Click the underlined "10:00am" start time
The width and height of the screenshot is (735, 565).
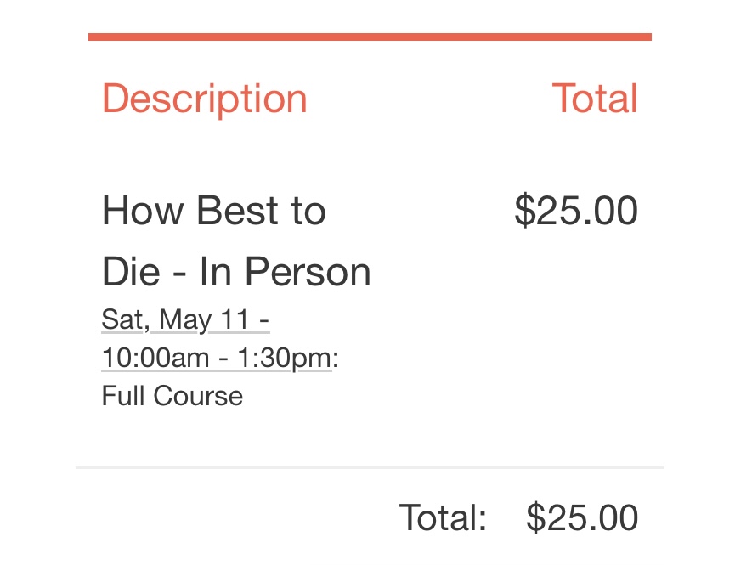tap(155, 359)
